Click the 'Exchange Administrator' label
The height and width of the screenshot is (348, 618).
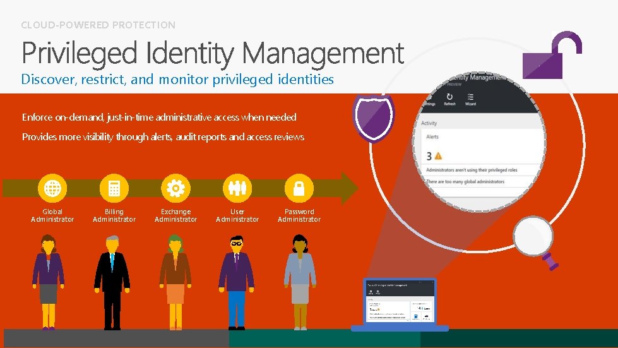175,215
